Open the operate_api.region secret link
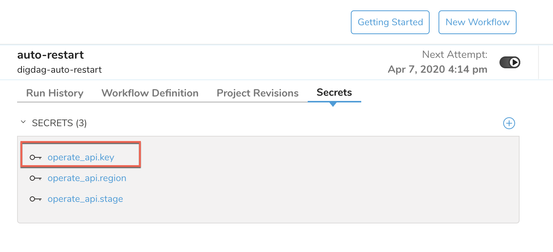The image size is (553, 252). (x=87, y=178)
